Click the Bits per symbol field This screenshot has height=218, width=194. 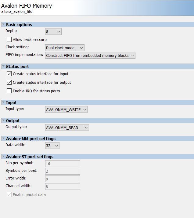(63, 164)
